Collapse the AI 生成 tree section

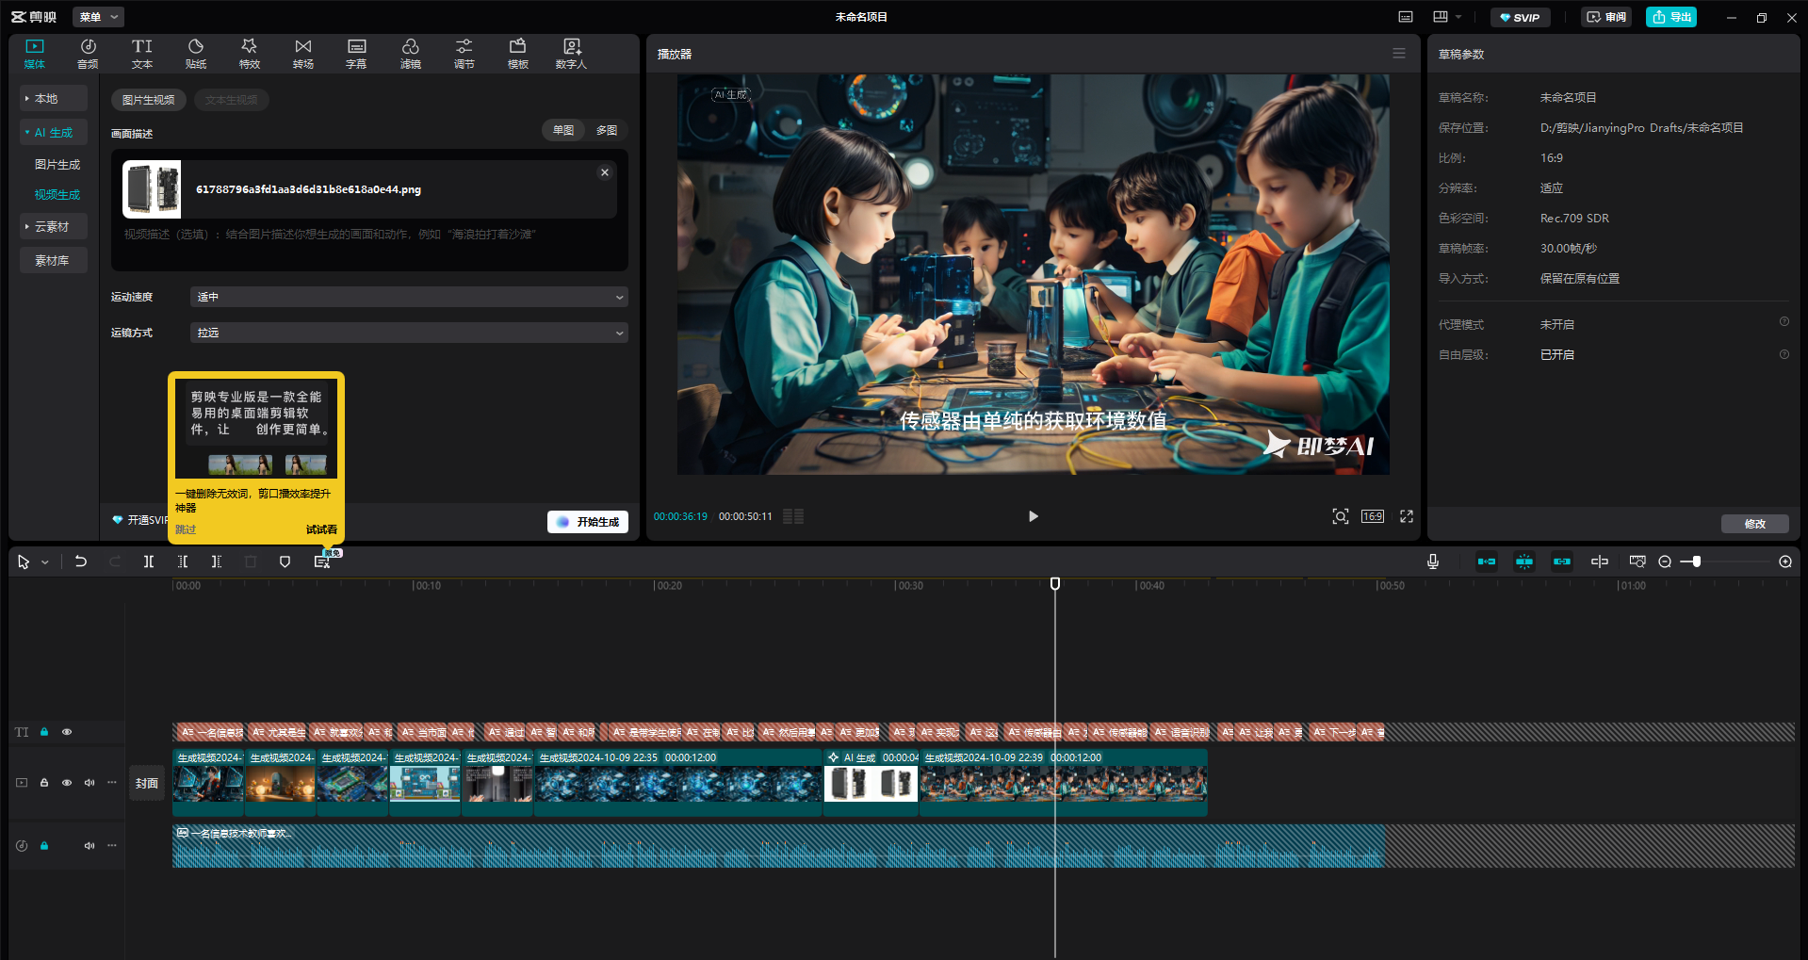[53, 133]
